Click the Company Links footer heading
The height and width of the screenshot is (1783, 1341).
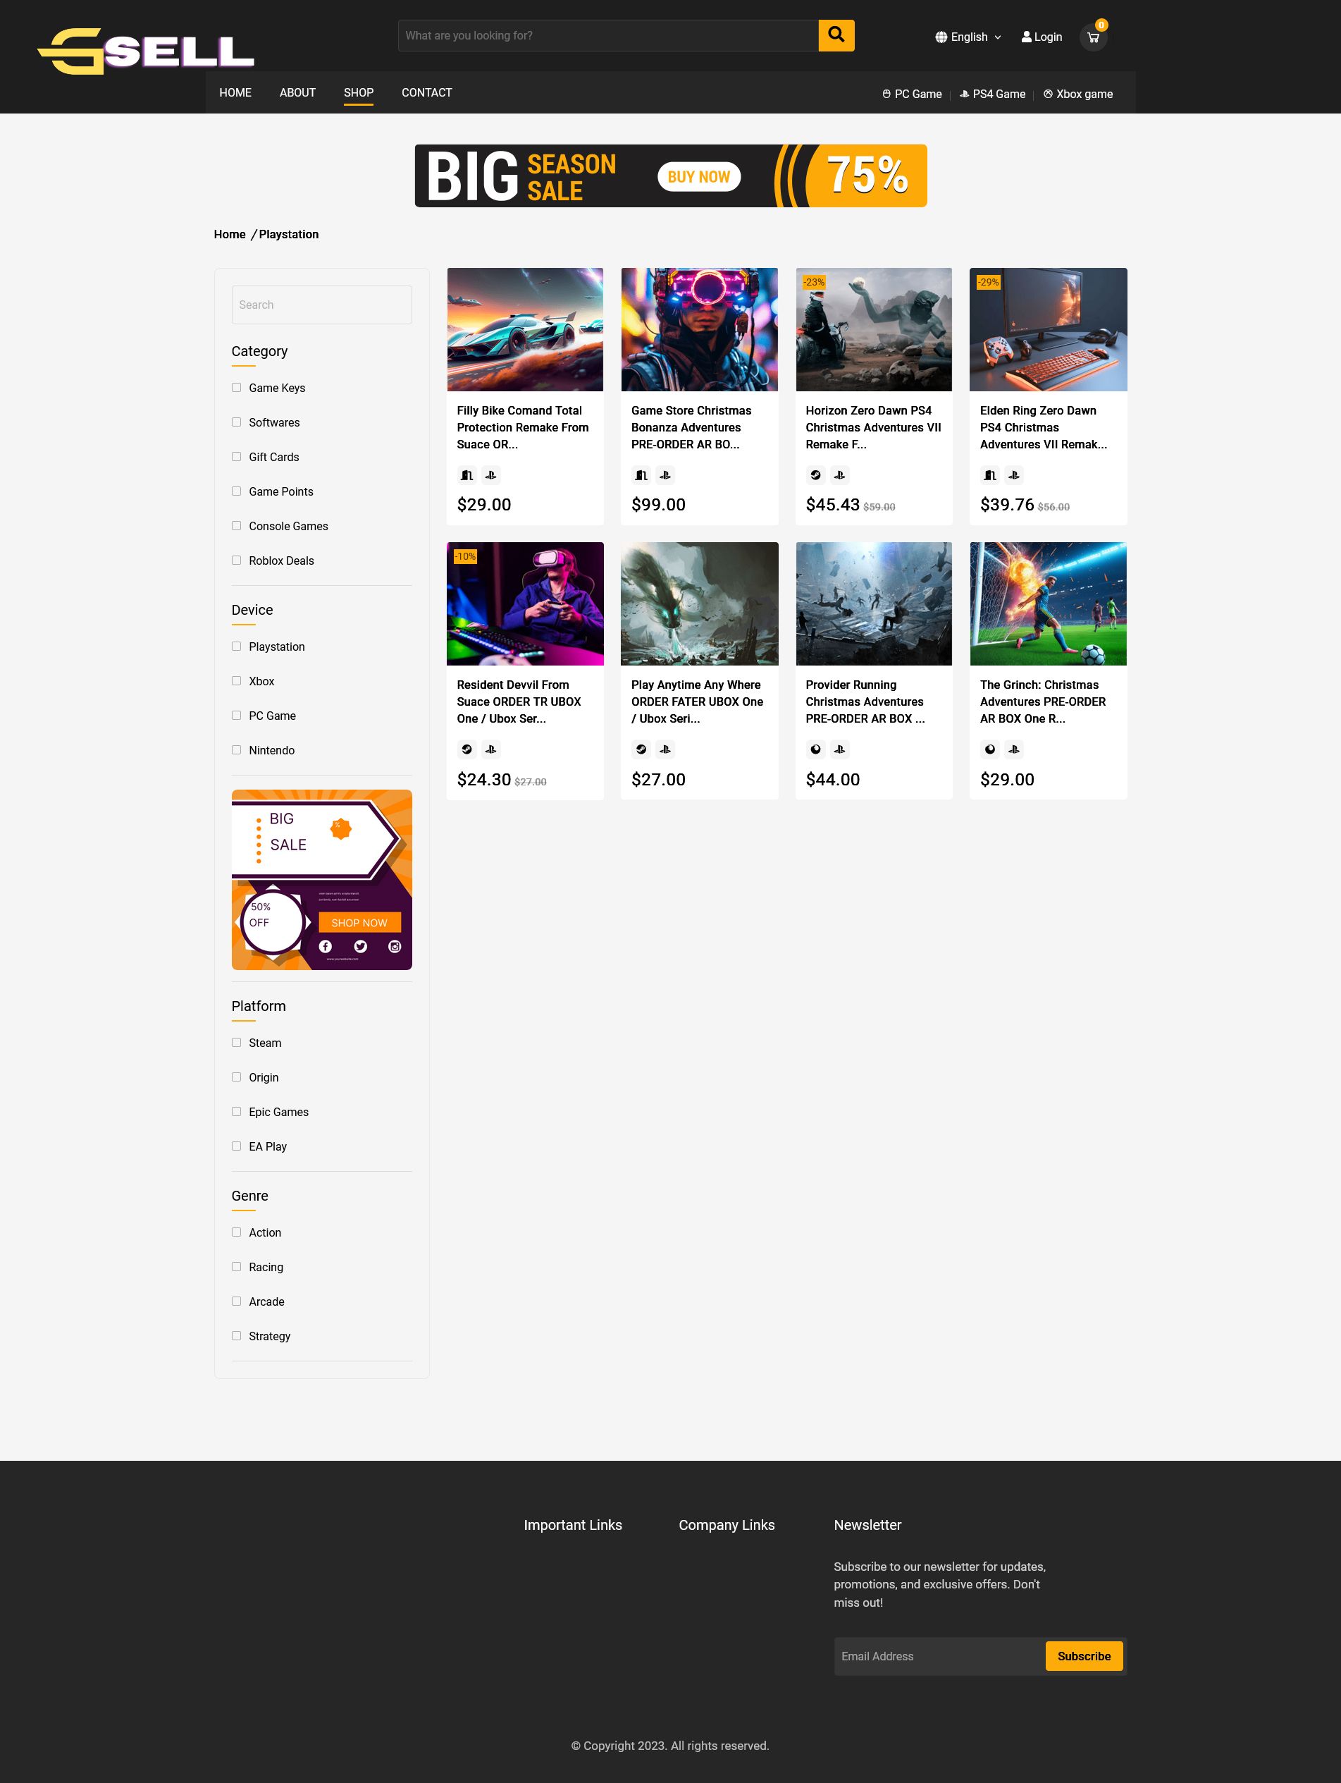tap(727, 1525)
